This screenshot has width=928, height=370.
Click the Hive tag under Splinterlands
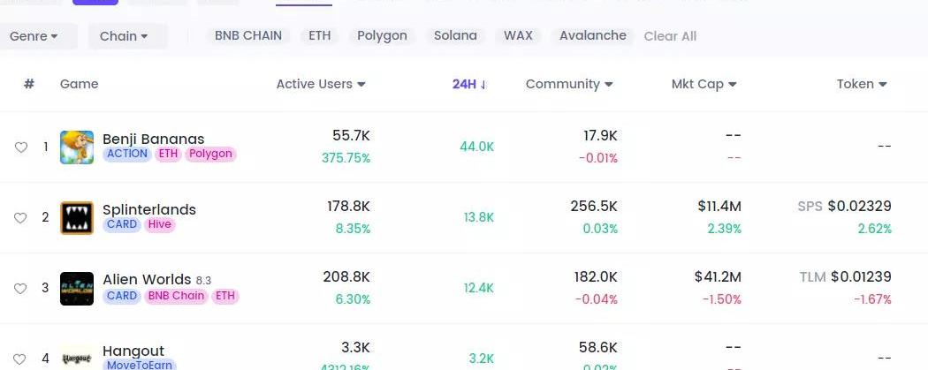coord(161,224)
